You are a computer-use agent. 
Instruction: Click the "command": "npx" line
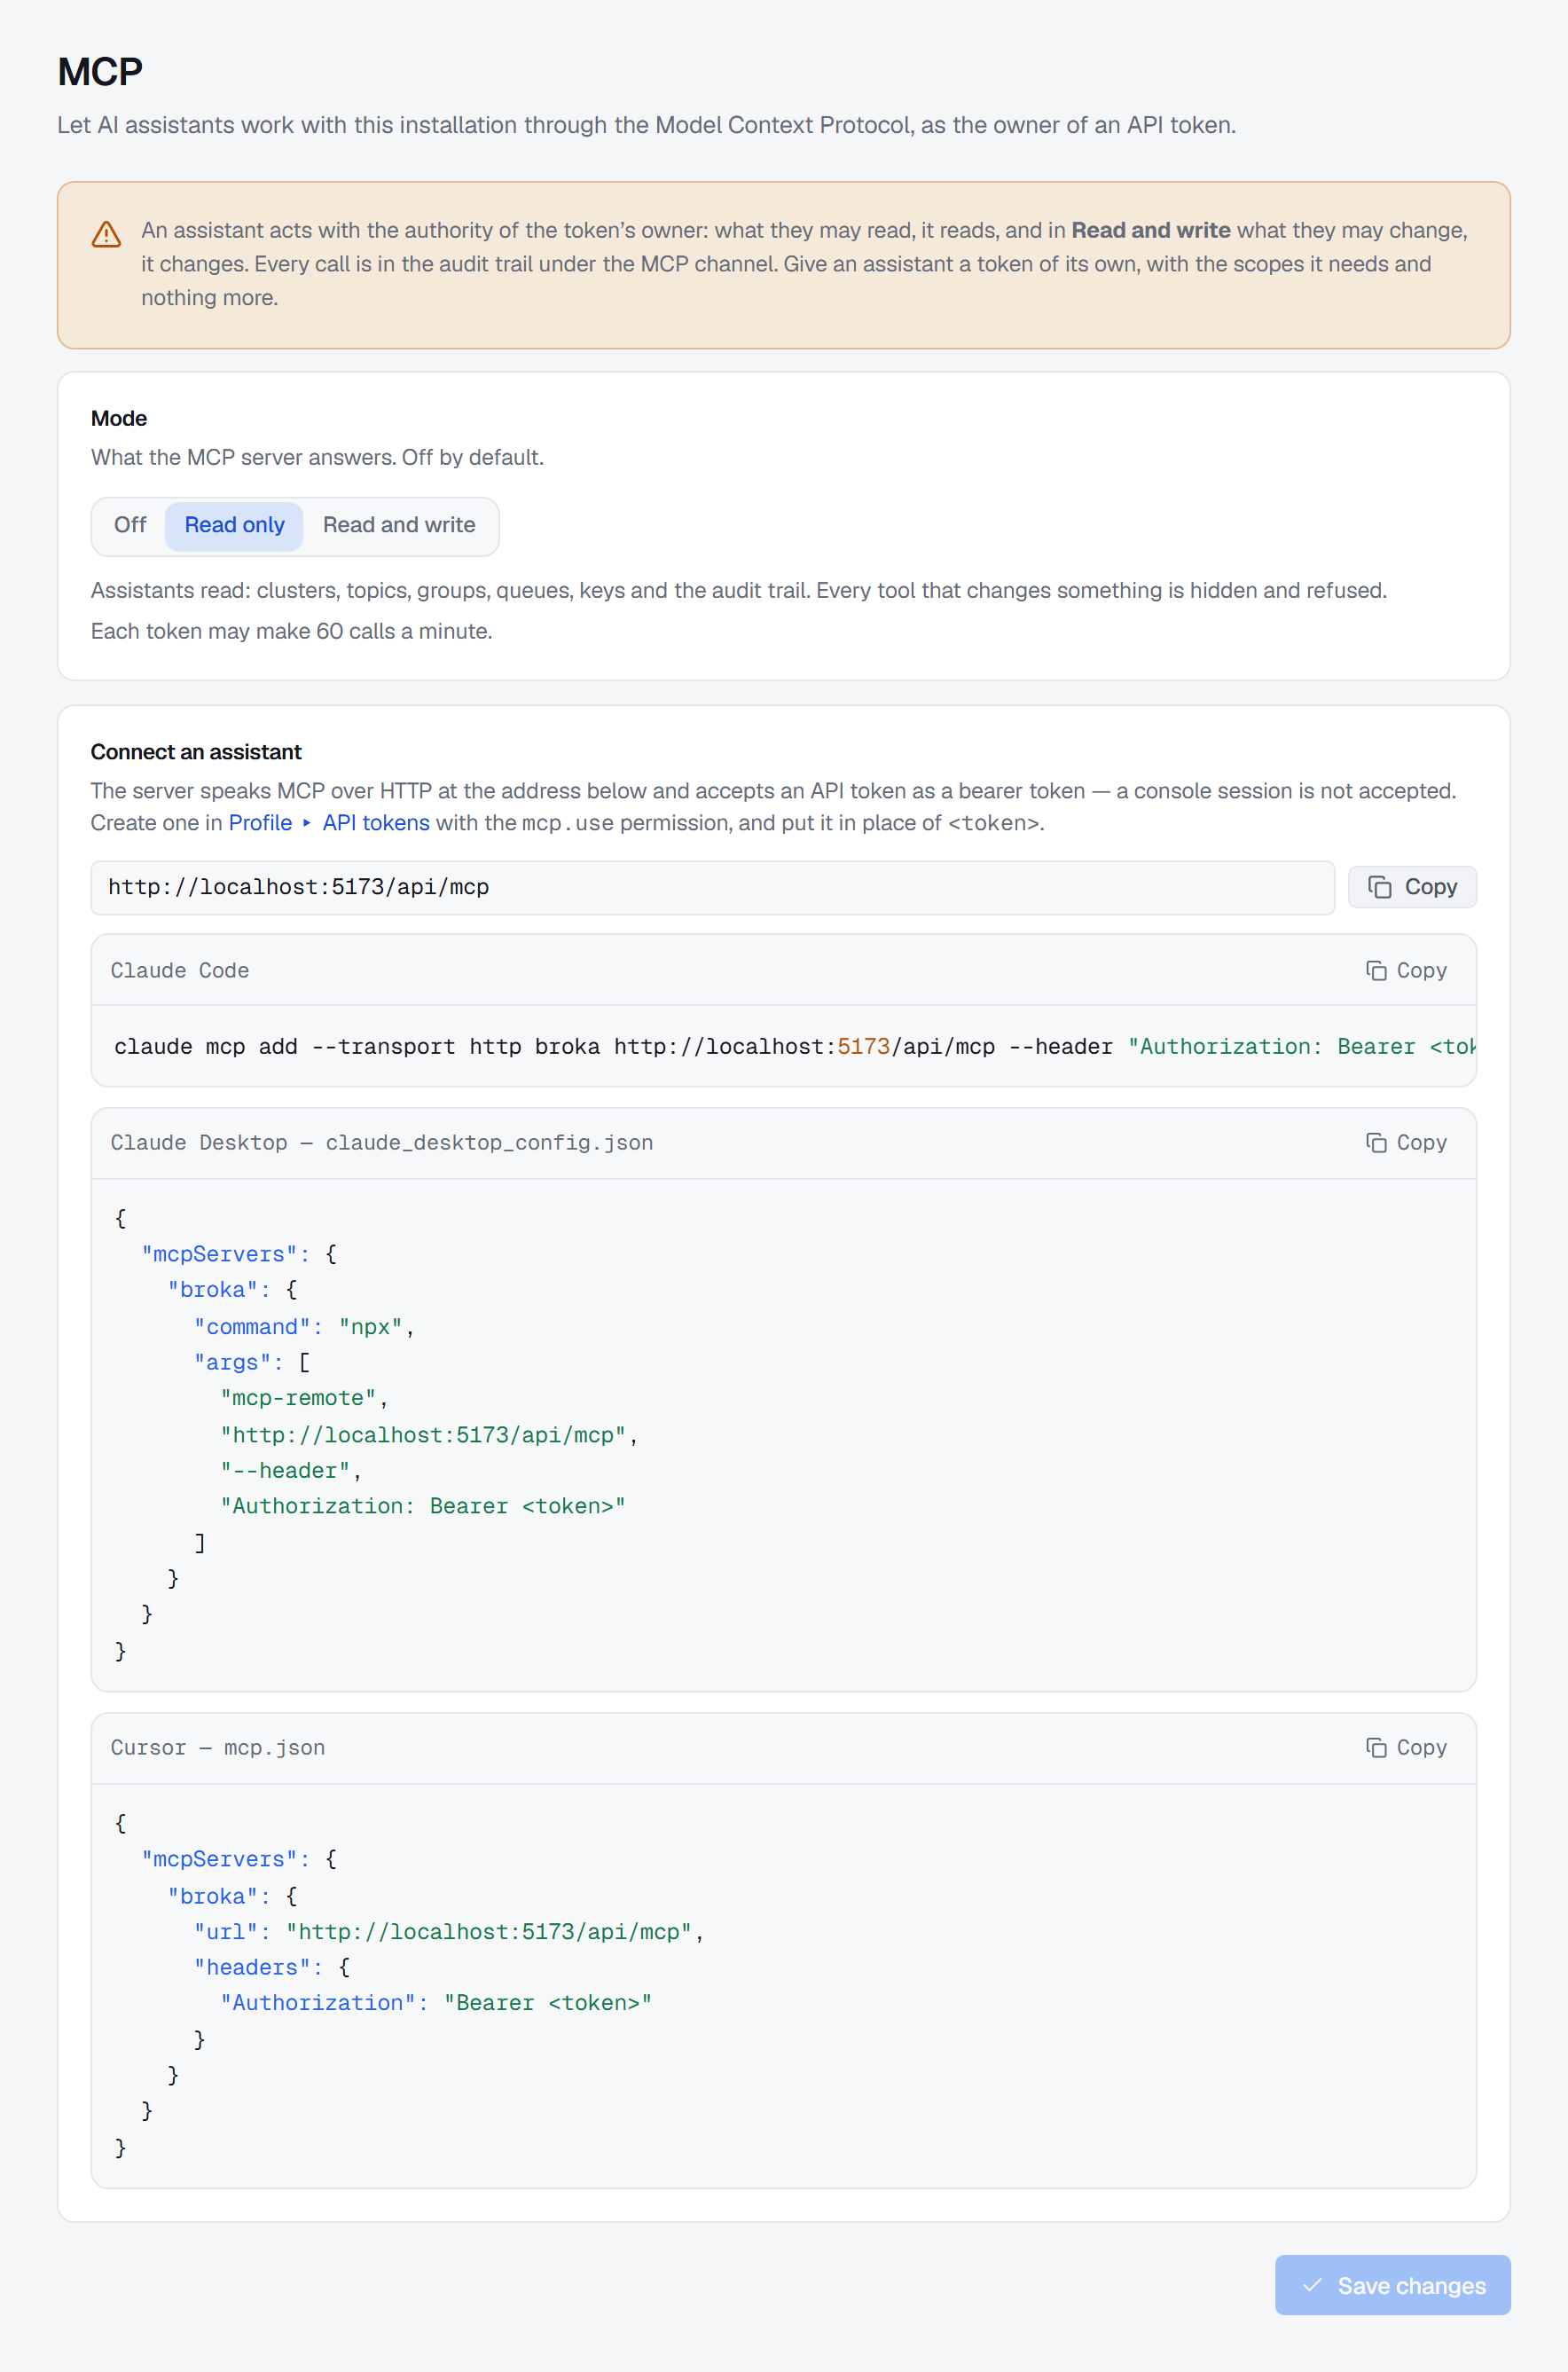click(x=304, y=1327)
